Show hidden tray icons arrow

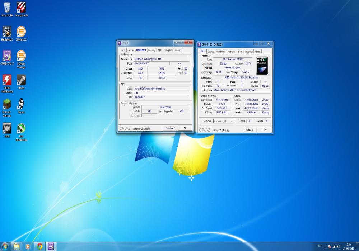click(325, 247)
